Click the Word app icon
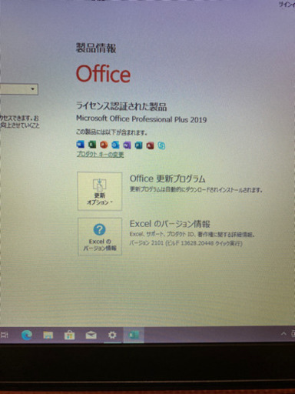This screenshot has width=295, height=394. point(81,145)
